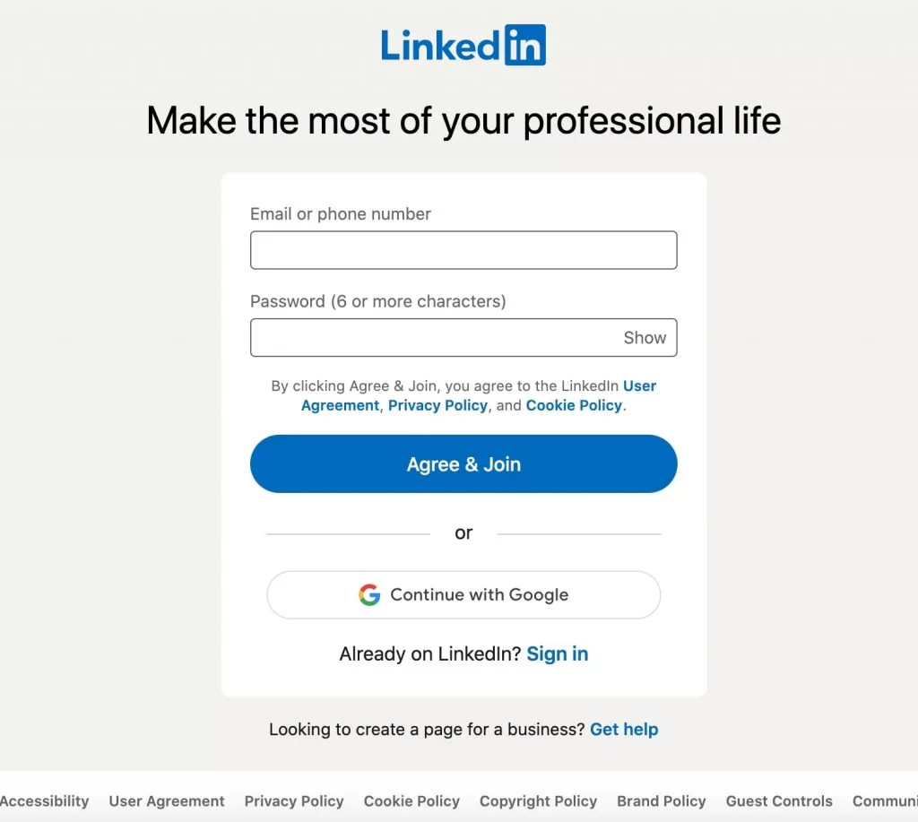Screen dimensions: 918x822
Task: Open User Agreement from the footer
Action: (x=167, y=801)
